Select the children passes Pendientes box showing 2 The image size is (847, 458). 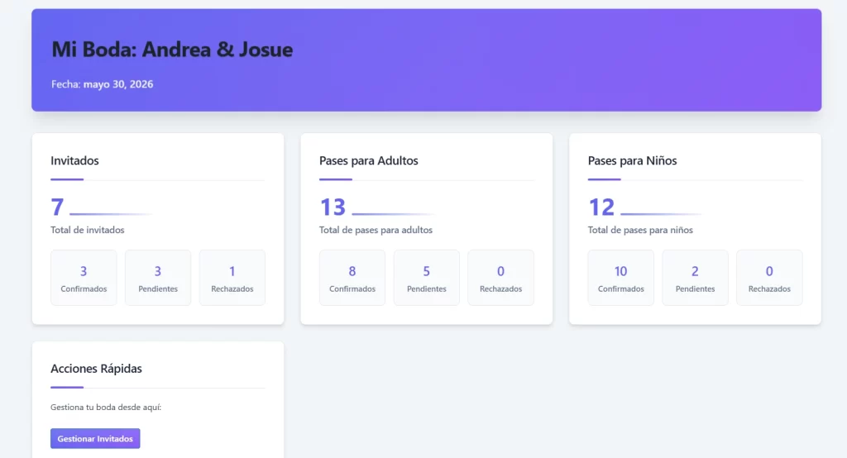tap(695, 278)
